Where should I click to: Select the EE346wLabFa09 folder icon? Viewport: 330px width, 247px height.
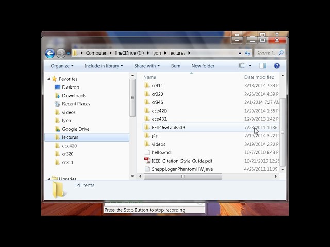(x=147, y=127)
